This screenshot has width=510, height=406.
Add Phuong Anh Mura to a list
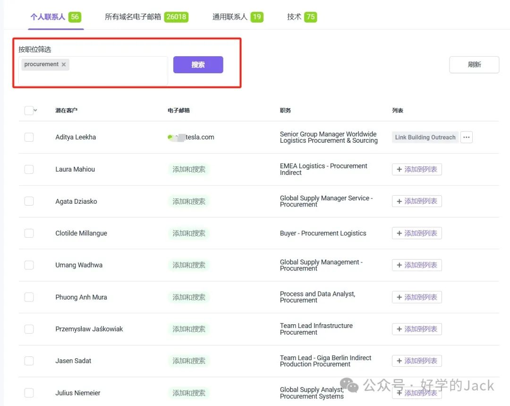point(416,297)
